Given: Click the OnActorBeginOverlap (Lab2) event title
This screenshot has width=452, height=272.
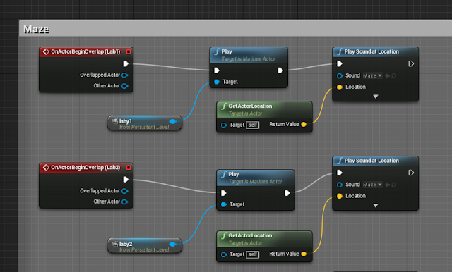Looking at the screenshot, I should [85, 168].
